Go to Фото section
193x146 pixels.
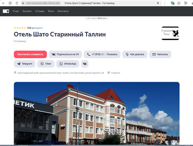point(51,11)
